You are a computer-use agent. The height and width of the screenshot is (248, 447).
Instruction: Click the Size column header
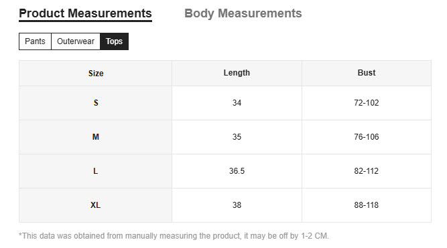click(x=96, y=73)
